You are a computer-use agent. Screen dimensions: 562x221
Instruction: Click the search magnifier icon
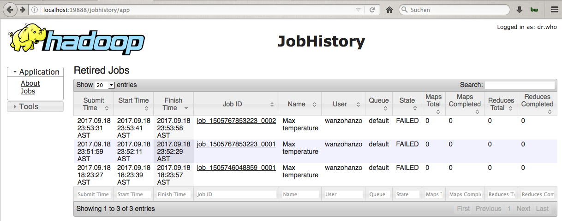(x=404, y=10)
